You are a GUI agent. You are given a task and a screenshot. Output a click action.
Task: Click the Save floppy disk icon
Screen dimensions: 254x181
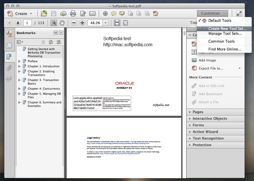[x=54, y=13]
